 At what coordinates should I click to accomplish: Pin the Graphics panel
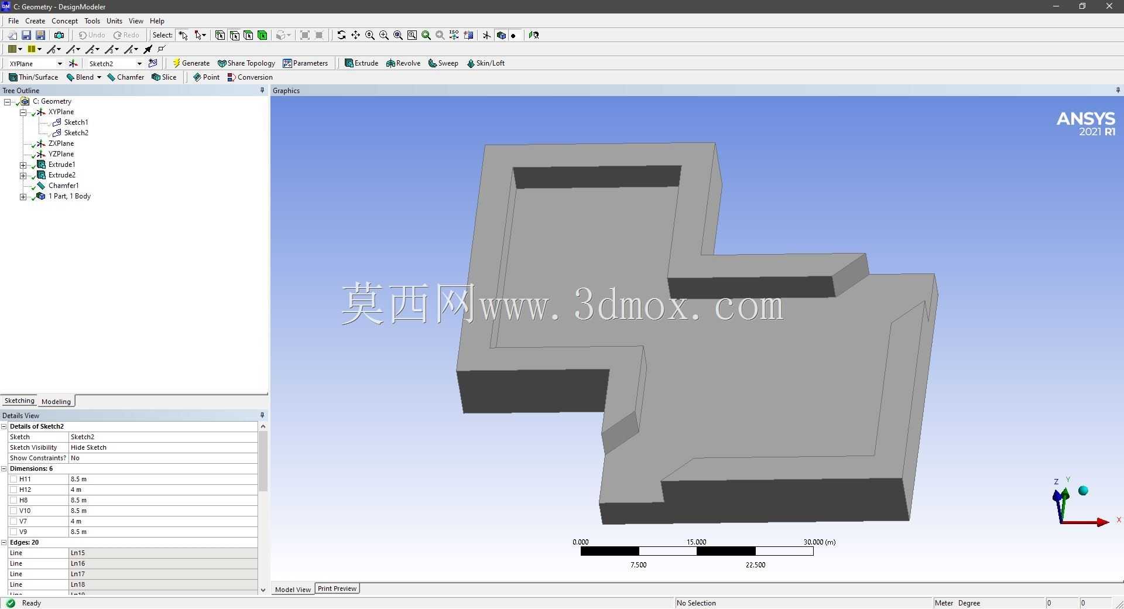coord(1118,90)
